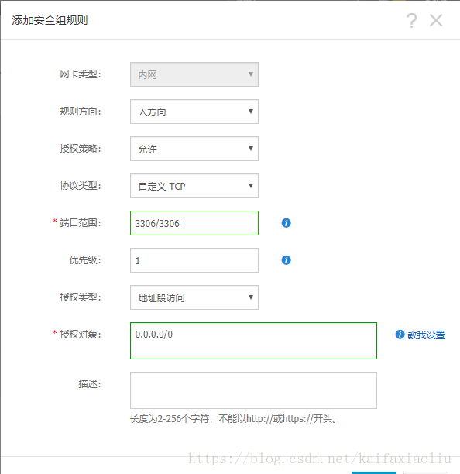Image resolution: width=460 pixels, height=474 pixels.
Task: Click the info icon beside 教我设置
Action: tap(400, 335)
